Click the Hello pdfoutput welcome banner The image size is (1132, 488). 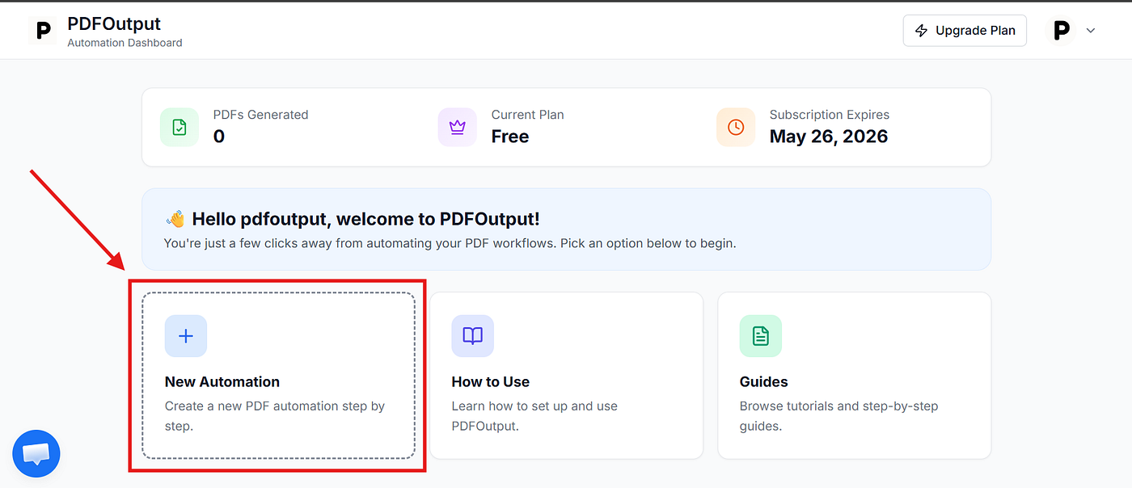click(566, 229)
